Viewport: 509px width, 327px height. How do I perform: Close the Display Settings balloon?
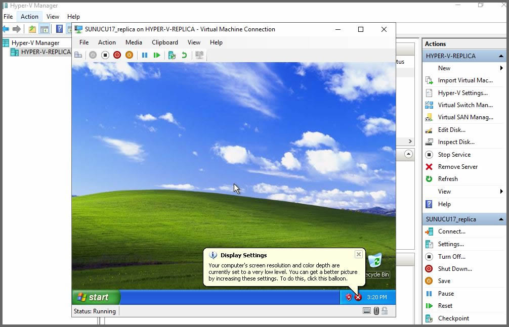tap(358, 254)
